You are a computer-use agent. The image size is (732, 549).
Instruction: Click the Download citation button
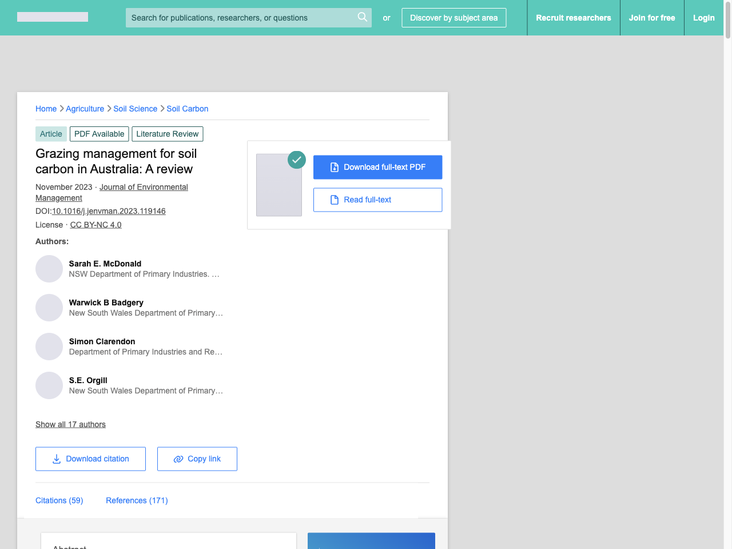(x=90, y=459)
